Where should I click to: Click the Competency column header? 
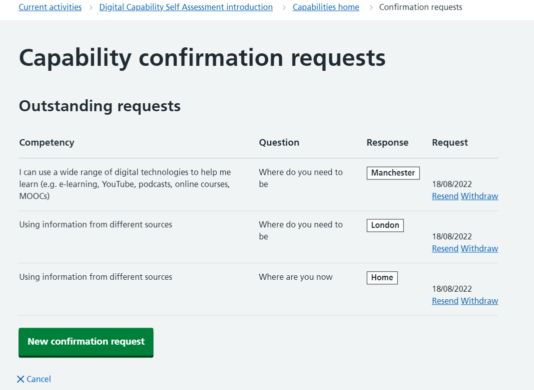coord(46,143)
